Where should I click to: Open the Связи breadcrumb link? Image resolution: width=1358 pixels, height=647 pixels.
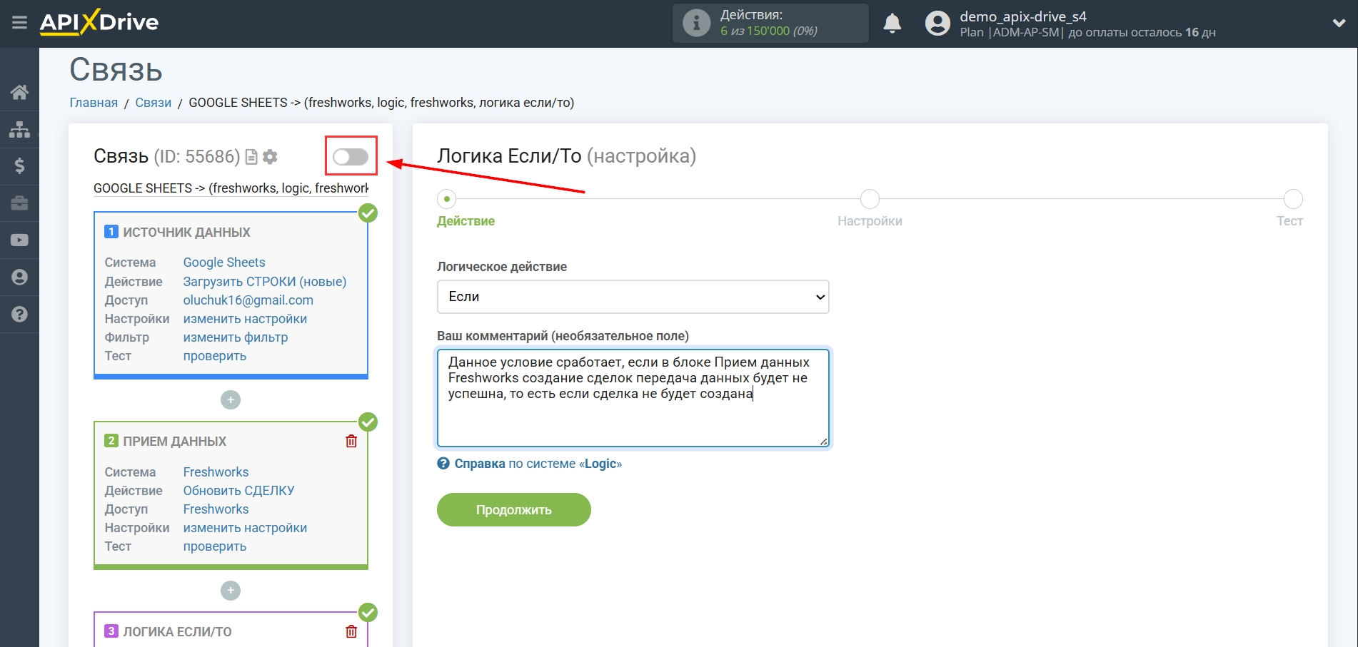[x=153, y=103]
